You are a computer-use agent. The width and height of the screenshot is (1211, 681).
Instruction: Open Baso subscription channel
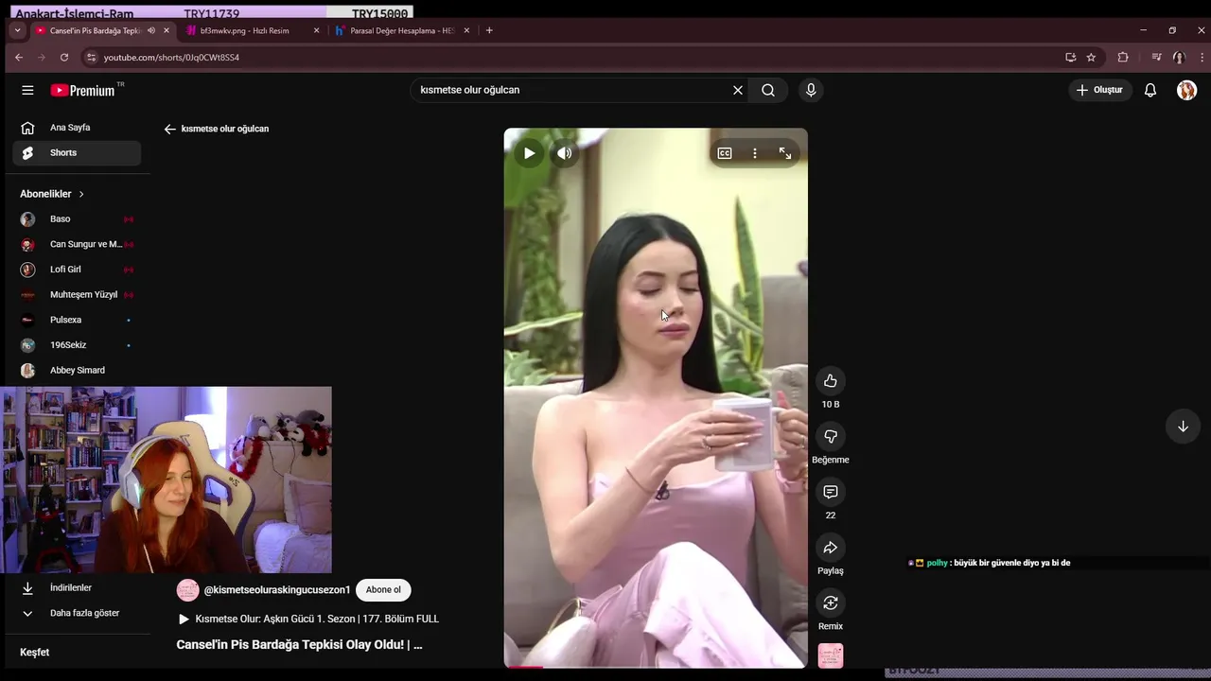pos(77,219)
